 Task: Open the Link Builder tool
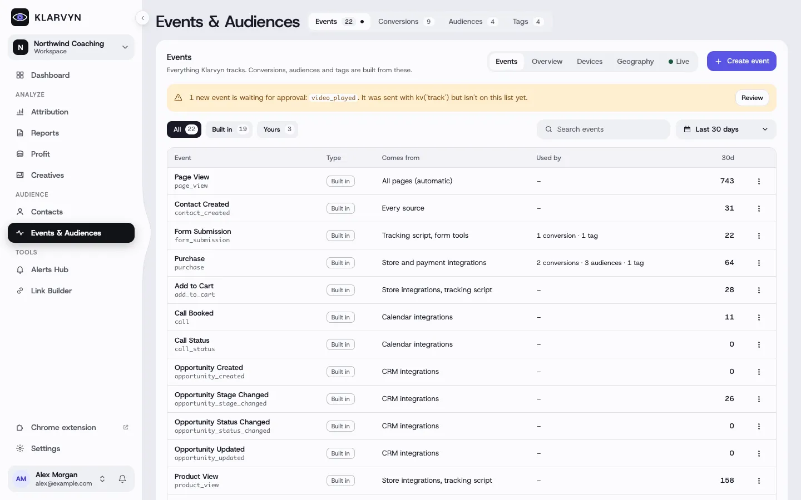coord(71,291)
